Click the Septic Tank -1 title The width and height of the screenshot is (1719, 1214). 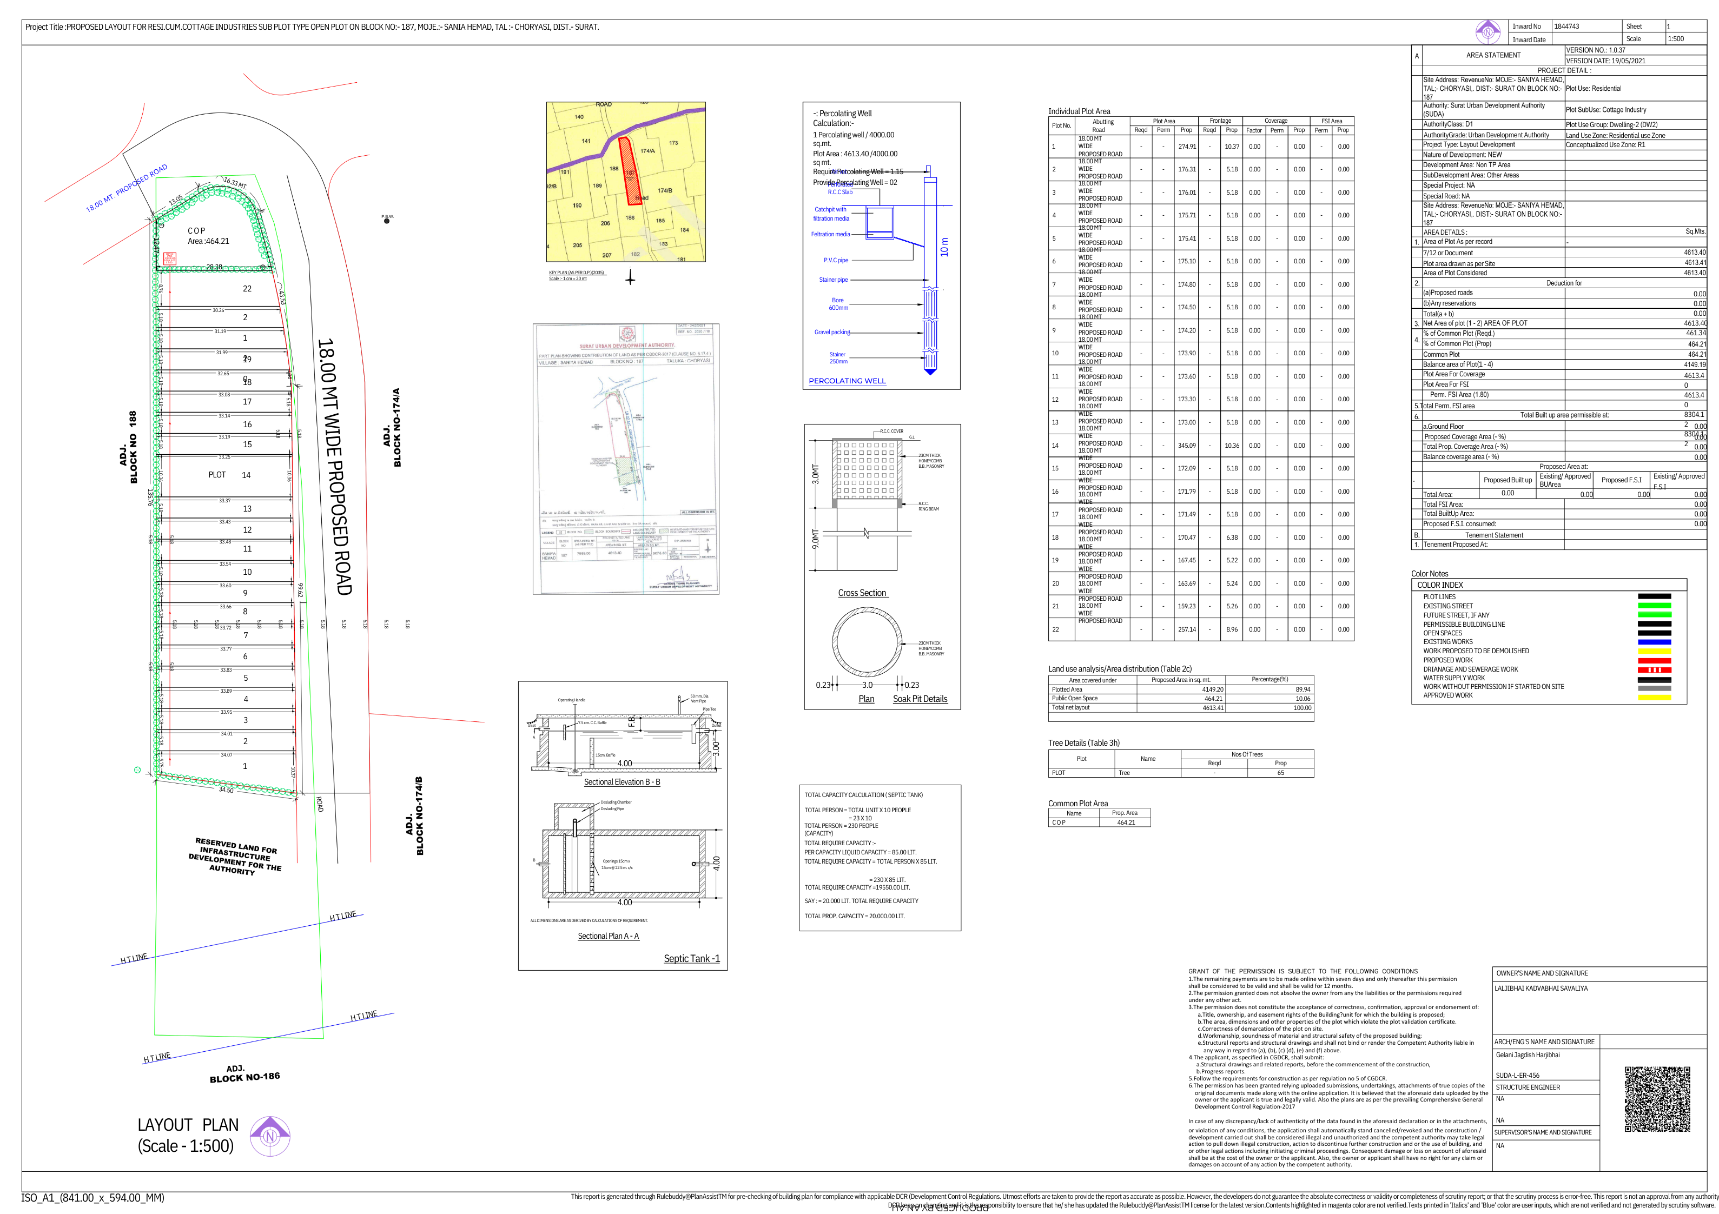(x=691, y=959)
